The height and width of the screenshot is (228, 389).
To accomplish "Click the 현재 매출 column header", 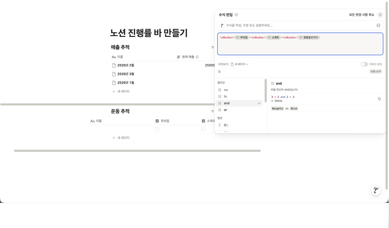I will (x=188, y=57).
